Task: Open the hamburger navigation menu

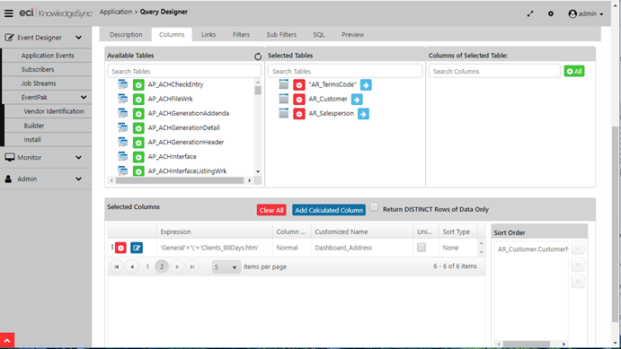Action: [9, 13]
